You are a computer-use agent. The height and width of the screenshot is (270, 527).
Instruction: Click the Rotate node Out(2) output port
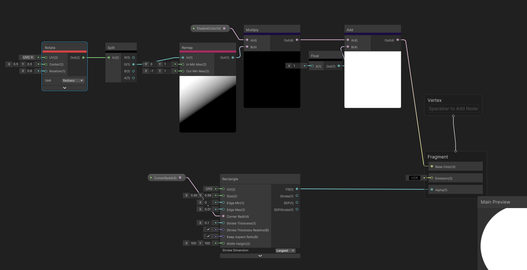tap(83, 58)
